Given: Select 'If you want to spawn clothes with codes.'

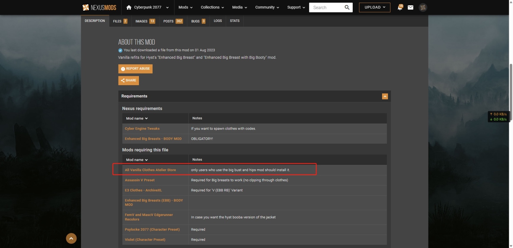Looking at the screenshot, I should coord(223,128).
